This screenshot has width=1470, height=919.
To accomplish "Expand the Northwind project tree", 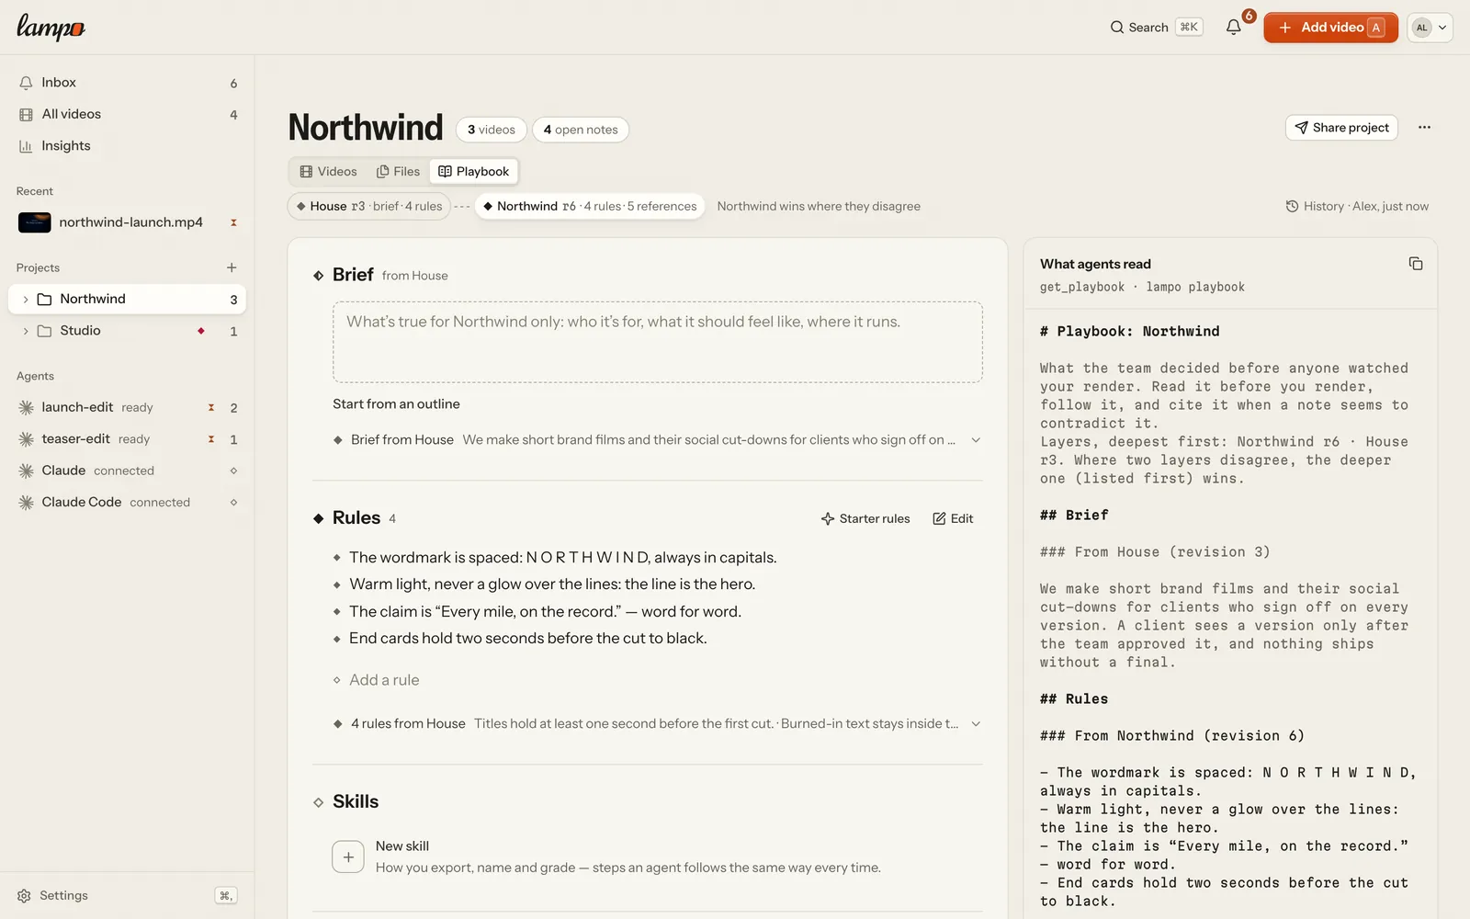I will coord(26,300).
